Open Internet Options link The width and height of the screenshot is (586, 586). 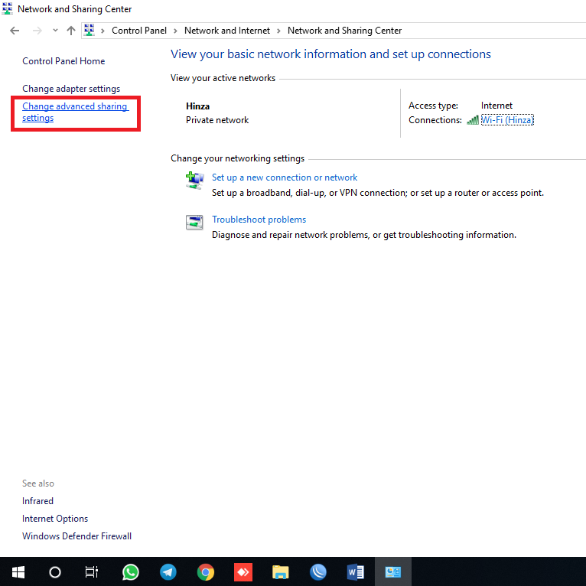coord(55,519)
